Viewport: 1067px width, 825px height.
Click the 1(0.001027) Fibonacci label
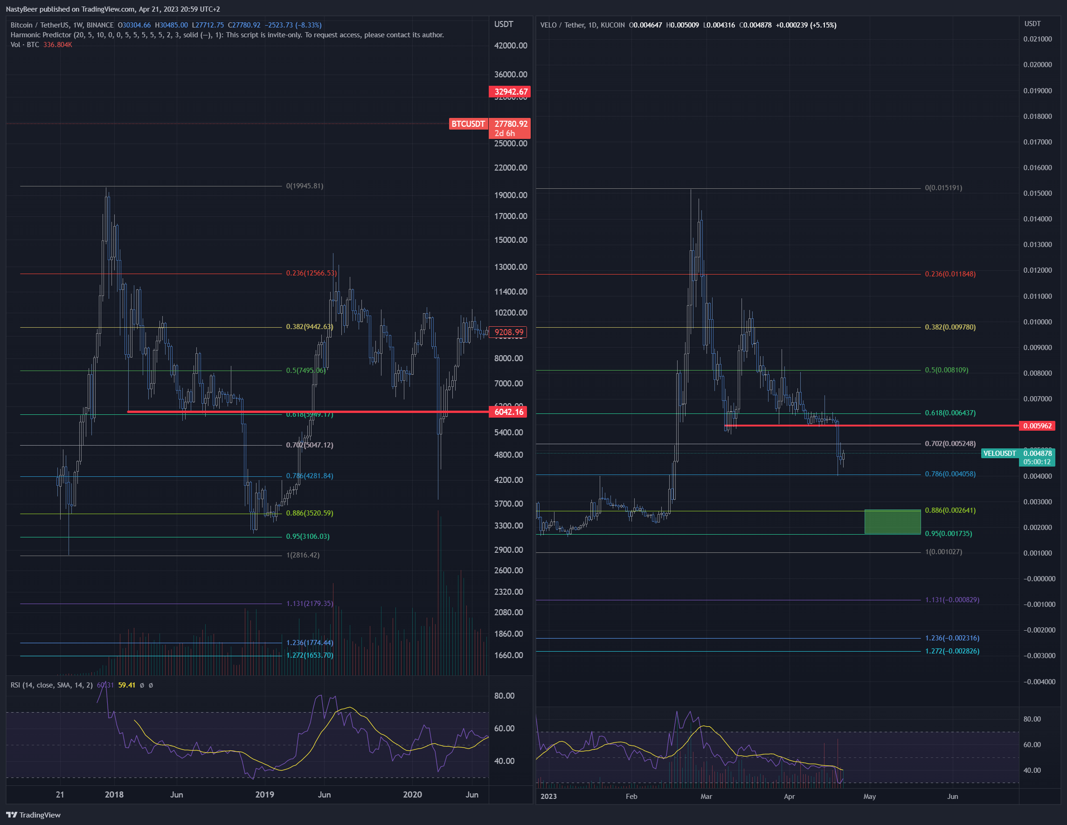943,552
